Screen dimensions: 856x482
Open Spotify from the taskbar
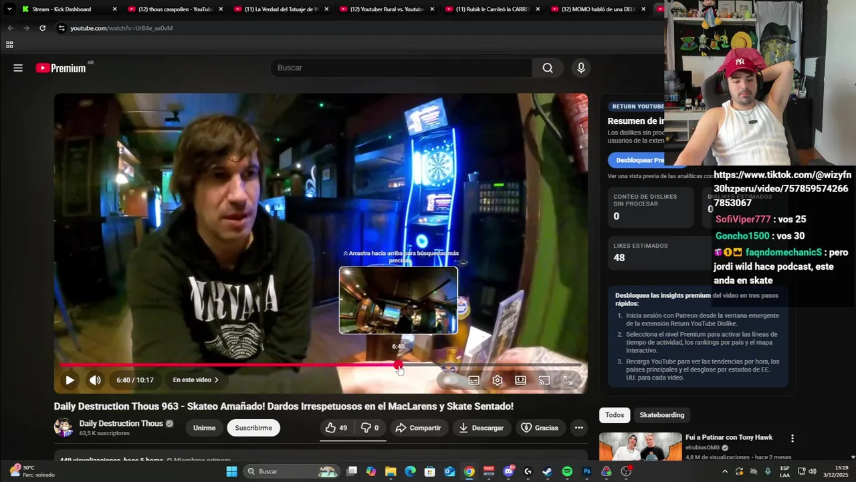click(x=567, y=471)
